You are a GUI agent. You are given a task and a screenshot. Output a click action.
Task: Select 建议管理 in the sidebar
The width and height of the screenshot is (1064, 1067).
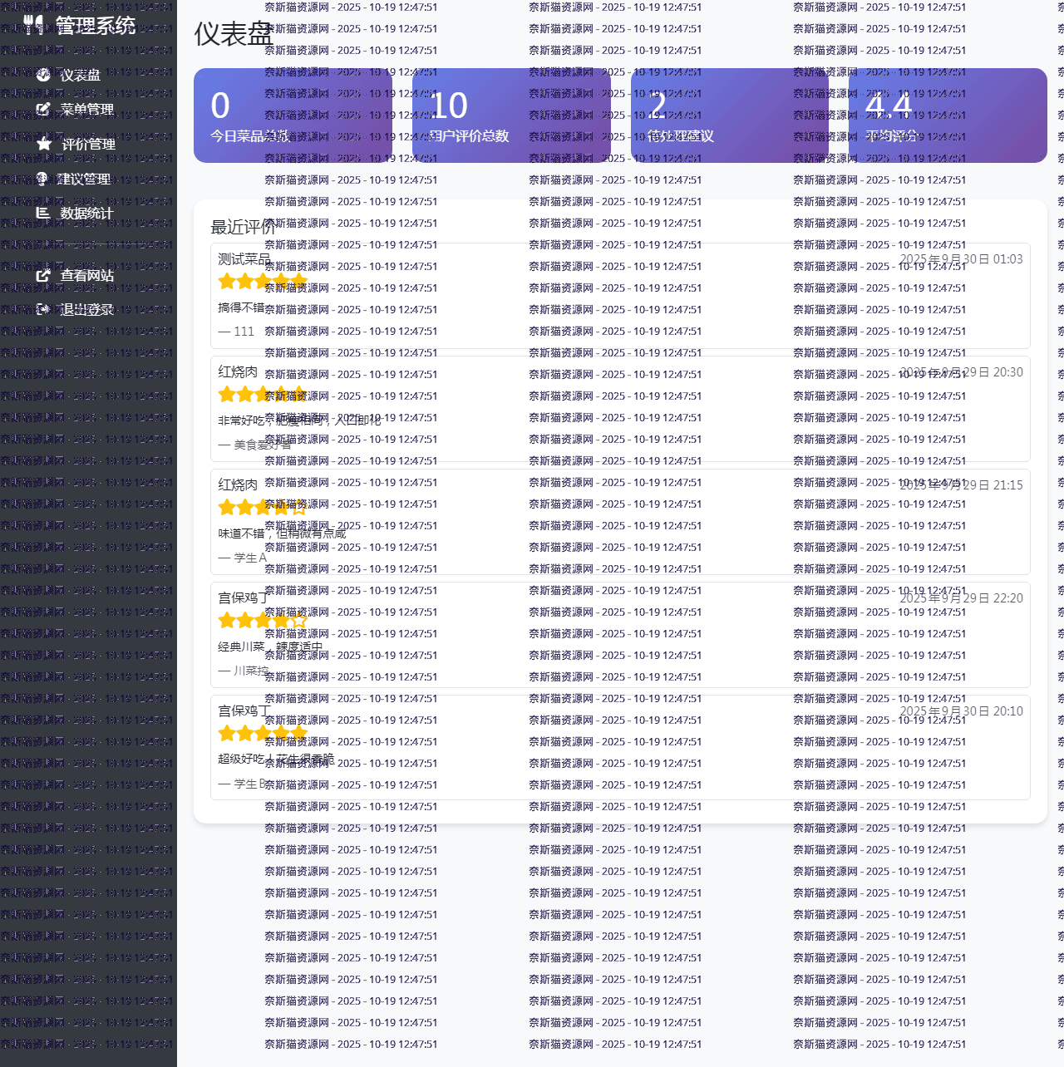click(x=83, y=179)
